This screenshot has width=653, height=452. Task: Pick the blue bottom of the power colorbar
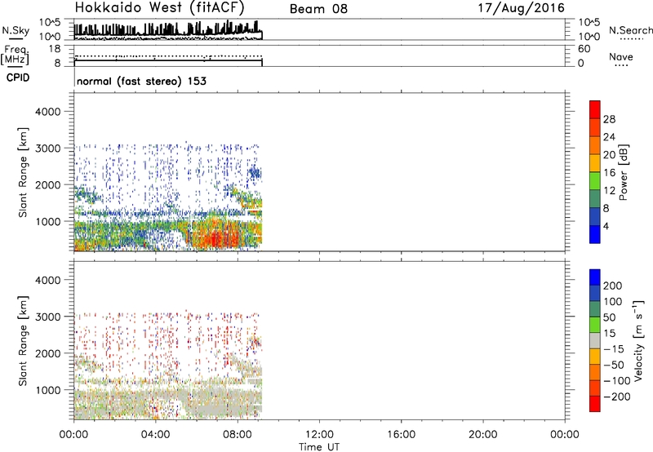coord(595,234)
